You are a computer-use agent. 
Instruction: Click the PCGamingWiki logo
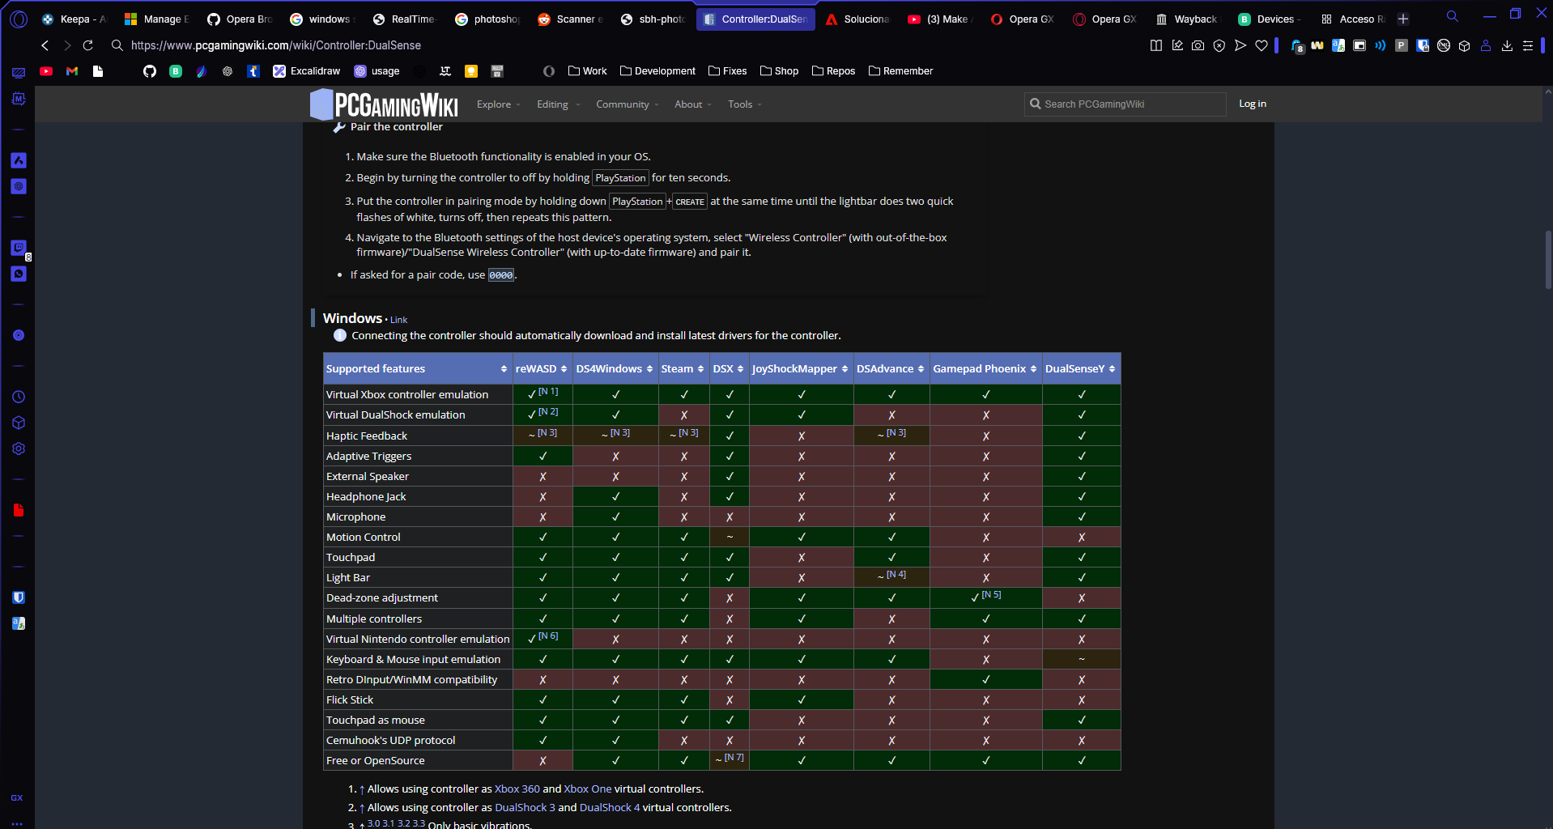[x=384, y=104]
